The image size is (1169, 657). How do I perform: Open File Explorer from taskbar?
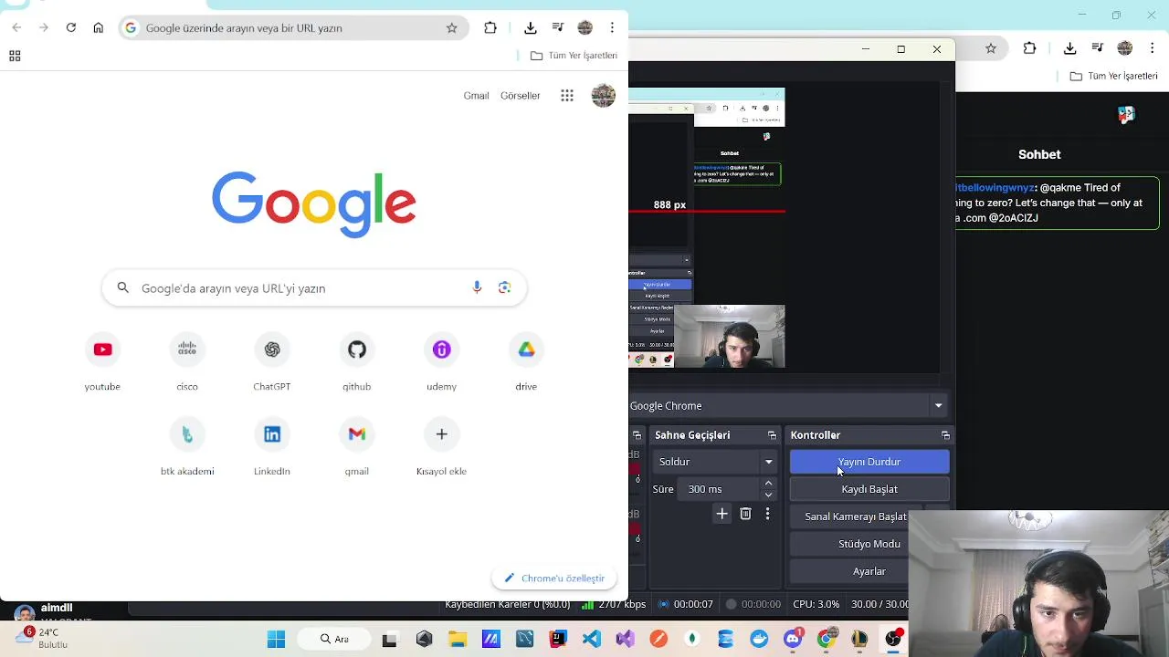[x=457, y=639]
